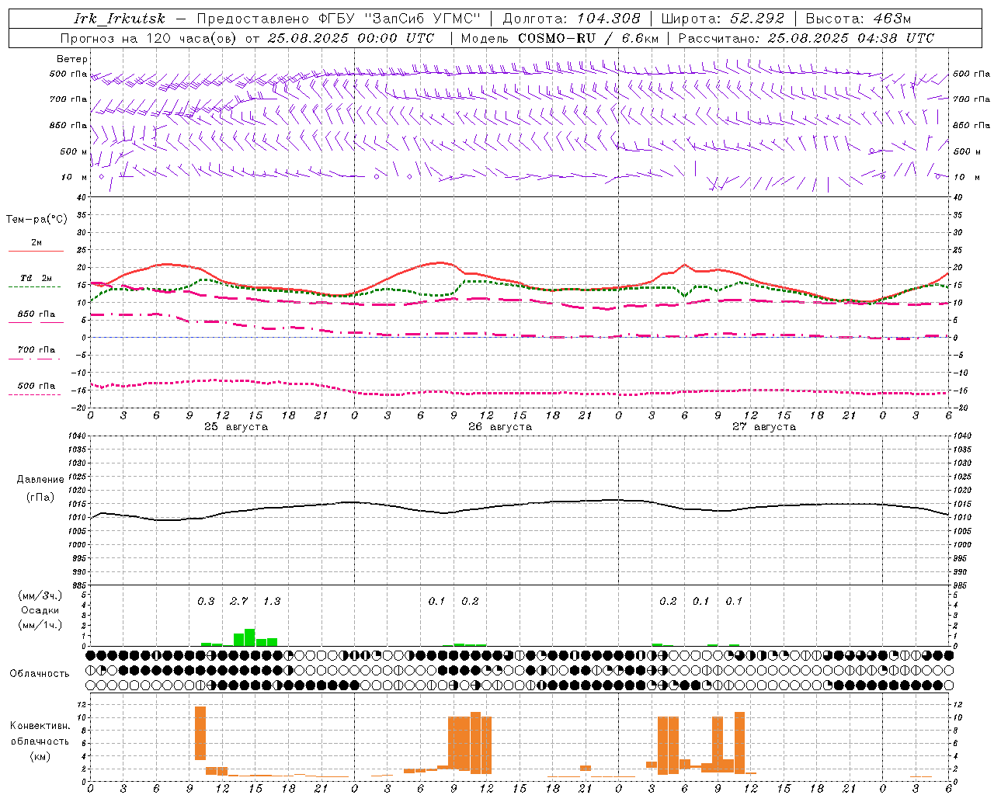This screenshot has height=795, width=994.
Task: Click the (мм/1ч.) precipitation unit label
Action: (x=40, y=625)
